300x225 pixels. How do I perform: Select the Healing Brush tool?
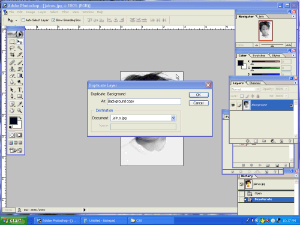[12, 62]
